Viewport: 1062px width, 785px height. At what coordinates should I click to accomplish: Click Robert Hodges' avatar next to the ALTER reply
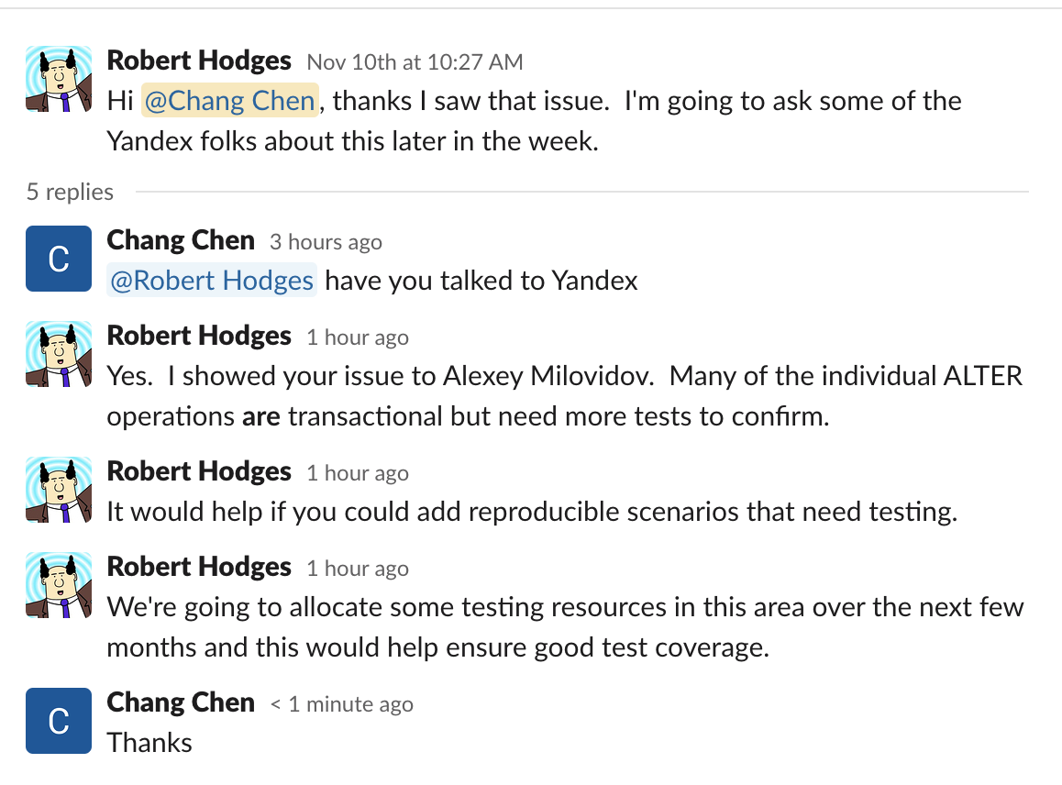58,354
